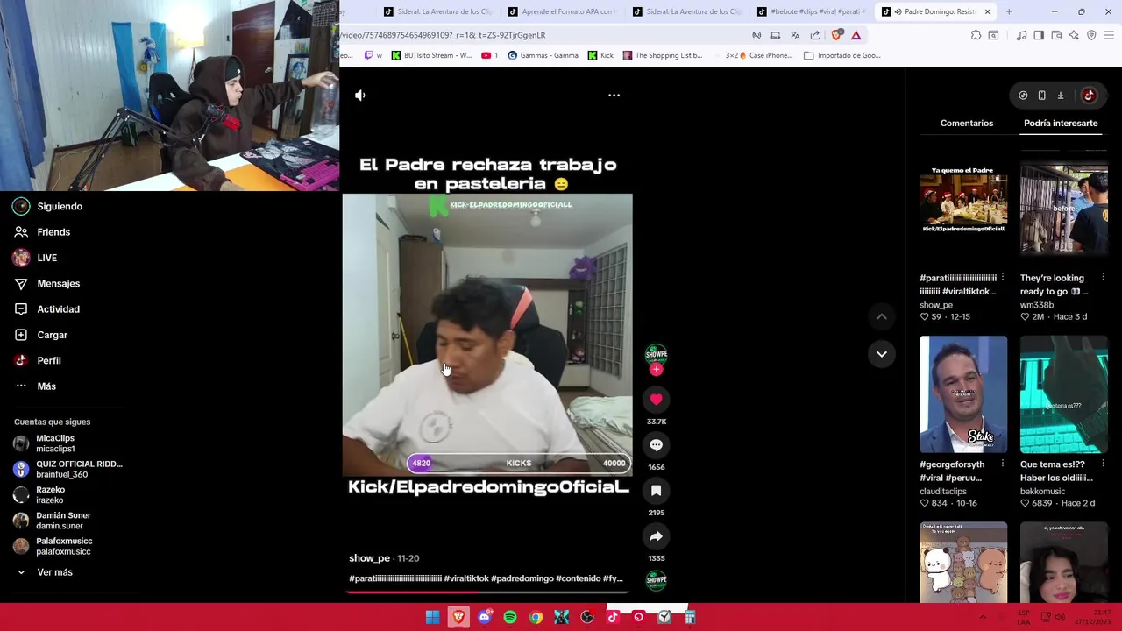This screenshot has height=631, width=1122.
Task: Click the coins icon in top pill
Action: (x=1023, y=96)
